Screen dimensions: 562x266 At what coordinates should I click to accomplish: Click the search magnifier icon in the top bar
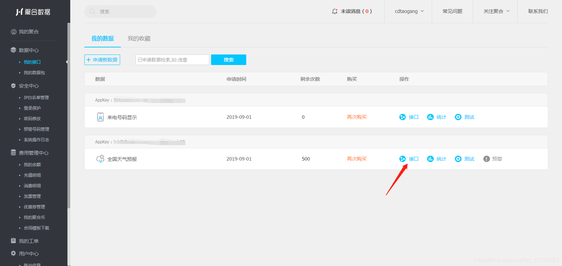92,12
